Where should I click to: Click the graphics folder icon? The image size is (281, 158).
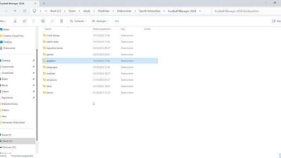pos(44,61)
